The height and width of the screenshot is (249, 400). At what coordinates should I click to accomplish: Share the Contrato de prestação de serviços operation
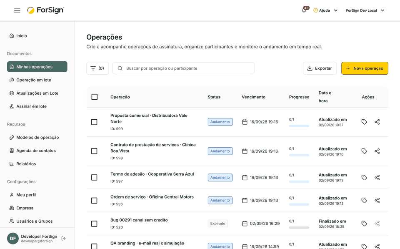pos(377,151)
